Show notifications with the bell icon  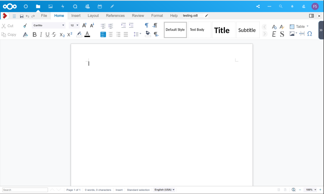(292, 6)
